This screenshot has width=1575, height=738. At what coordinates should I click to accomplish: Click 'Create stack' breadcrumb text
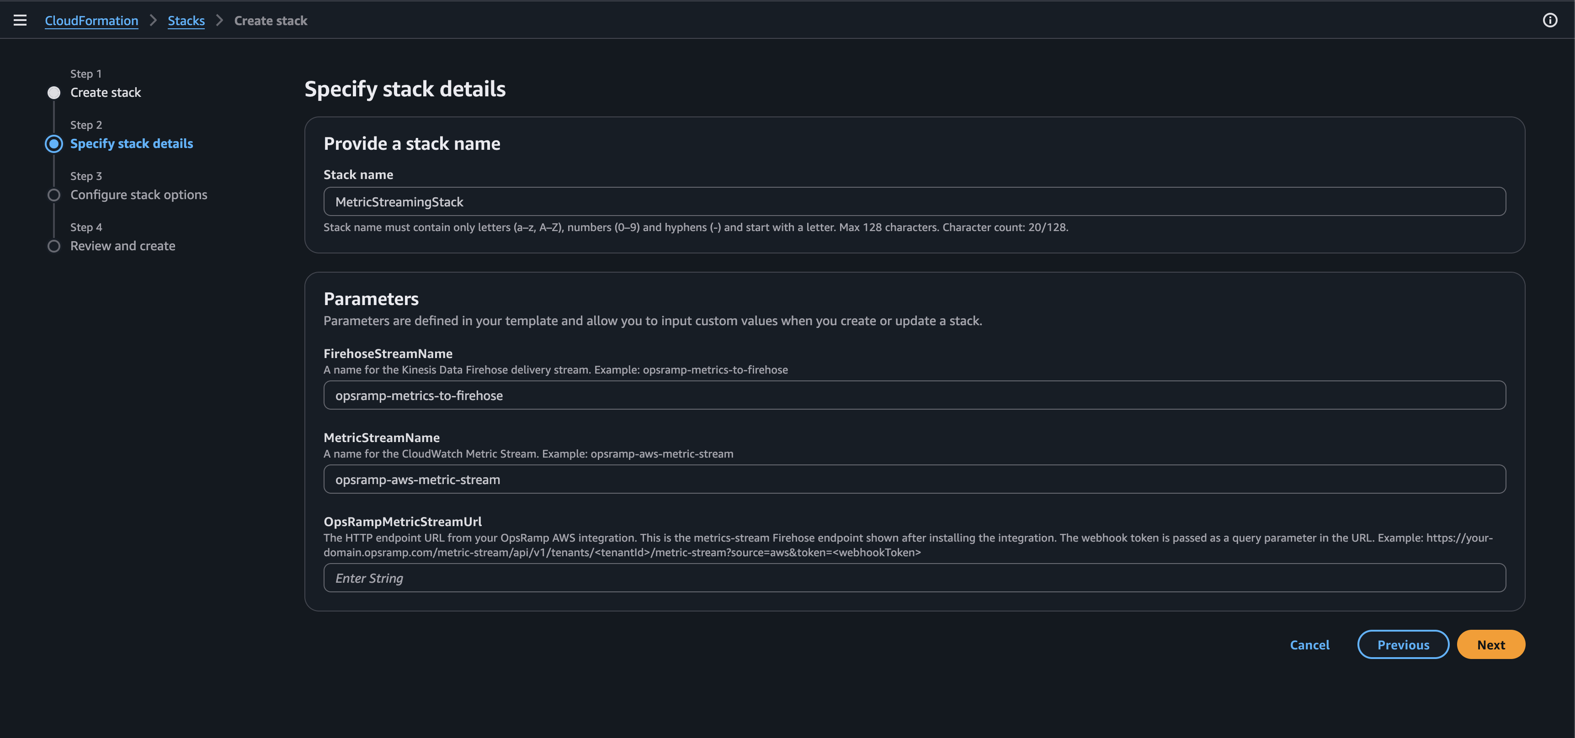[x=271, y=21]
